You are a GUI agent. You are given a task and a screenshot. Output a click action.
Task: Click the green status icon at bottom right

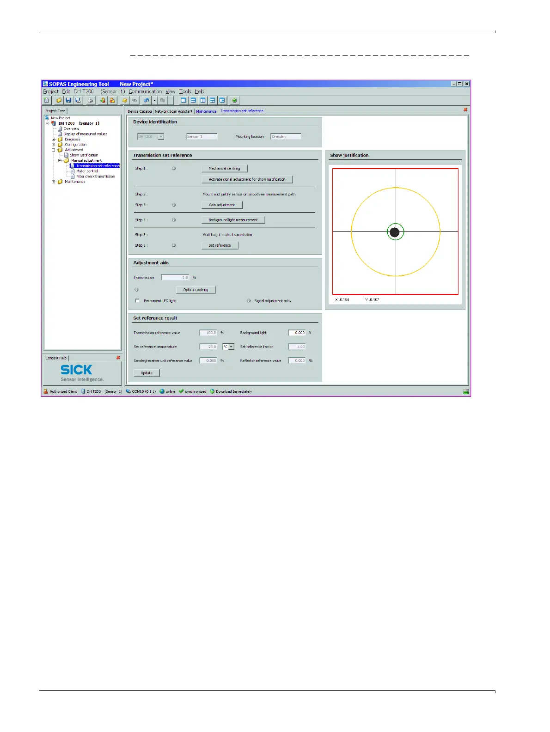click(x=466, y=391)
